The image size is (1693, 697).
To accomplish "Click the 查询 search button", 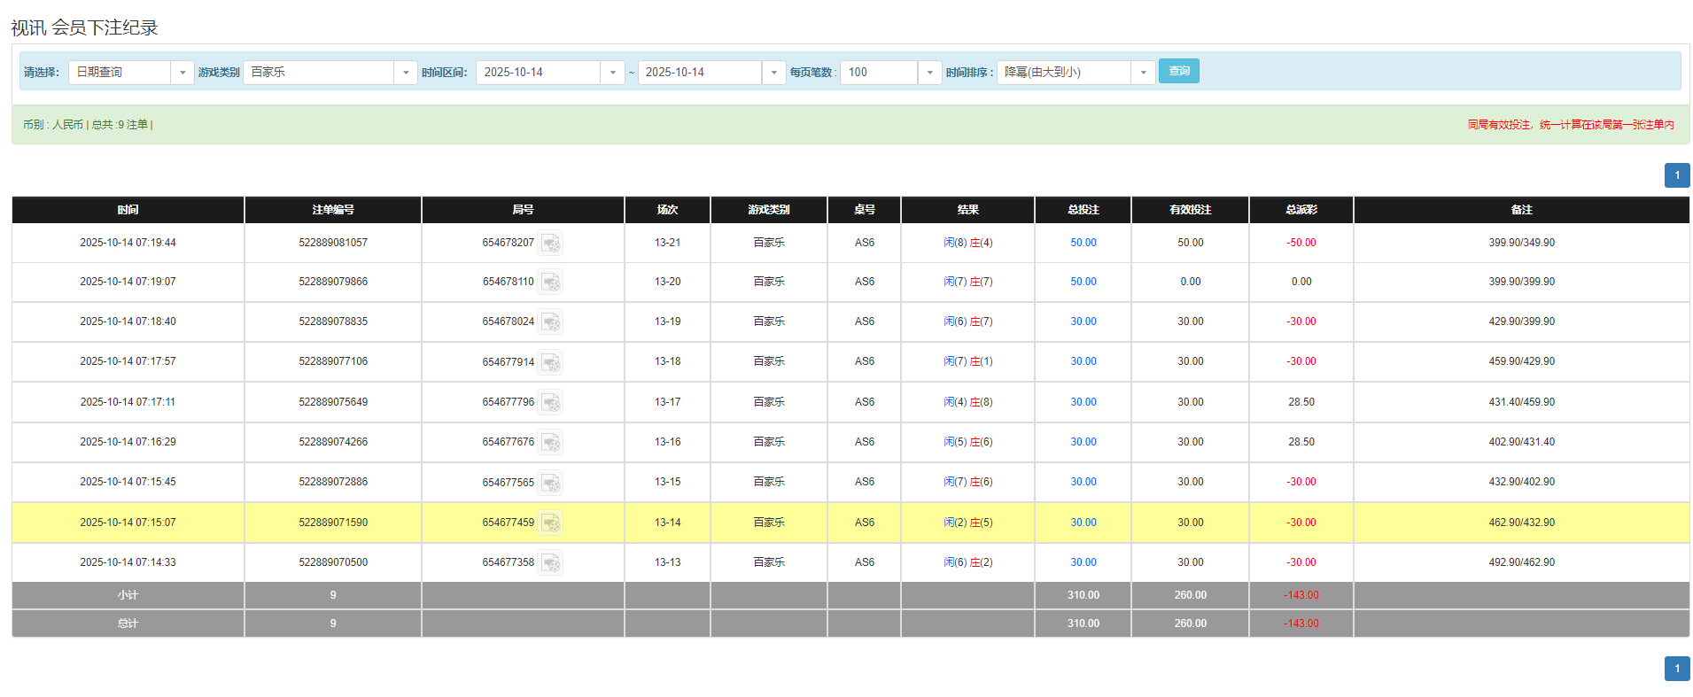I will pyautogui.click(x=1178, y=71).
